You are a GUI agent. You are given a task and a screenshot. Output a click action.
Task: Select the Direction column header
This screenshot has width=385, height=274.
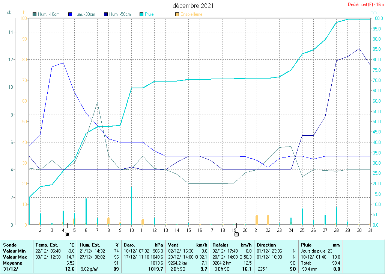(266, 245)
